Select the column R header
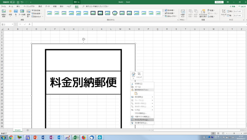This screenshot has height=140, width=247. click(167, 29)
